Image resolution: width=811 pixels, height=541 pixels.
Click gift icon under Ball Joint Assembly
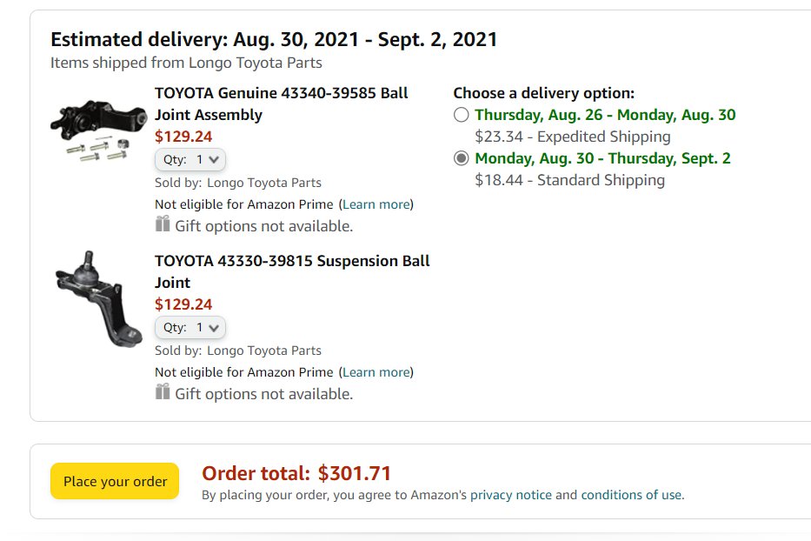click(163, 224)
